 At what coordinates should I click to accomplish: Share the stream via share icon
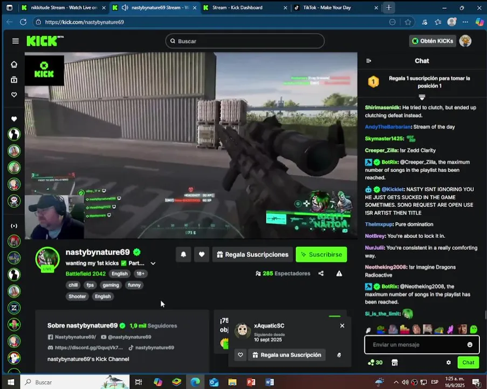point(321,273)
